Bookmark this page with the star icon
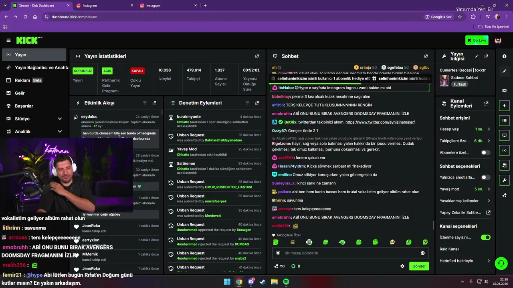 [x=460, y=17]
